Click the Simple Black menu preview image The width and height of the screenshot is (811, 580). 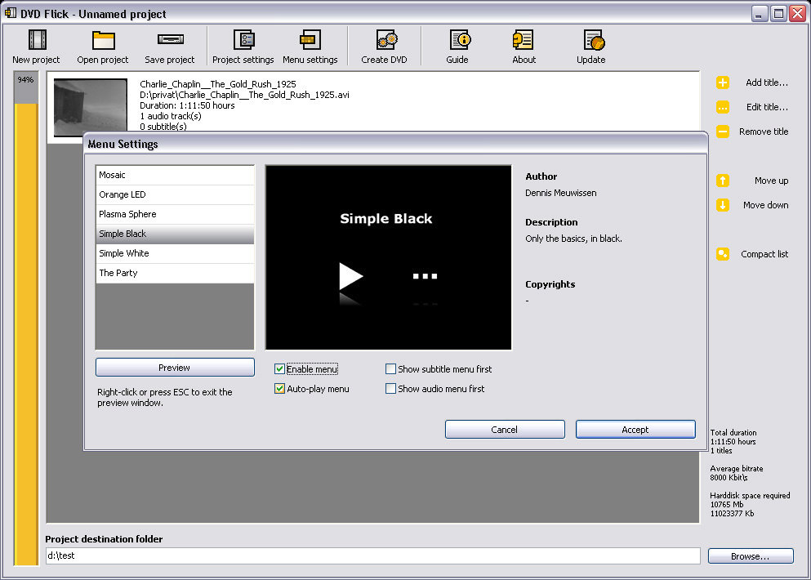coord(389,257)
